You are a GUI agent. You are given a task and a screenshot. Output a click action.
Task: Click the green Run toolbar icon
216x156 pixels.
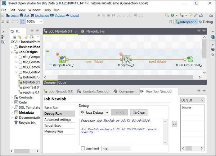tap(172, 15)
